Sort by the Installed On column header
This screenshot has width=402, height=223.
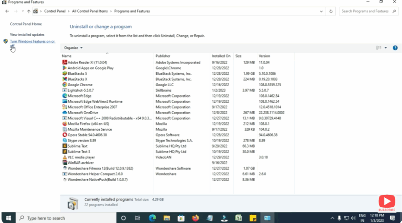tap(221, 56)
